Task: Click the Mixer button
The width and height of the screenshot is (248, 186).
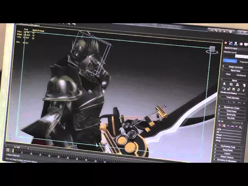Action: 228,74
